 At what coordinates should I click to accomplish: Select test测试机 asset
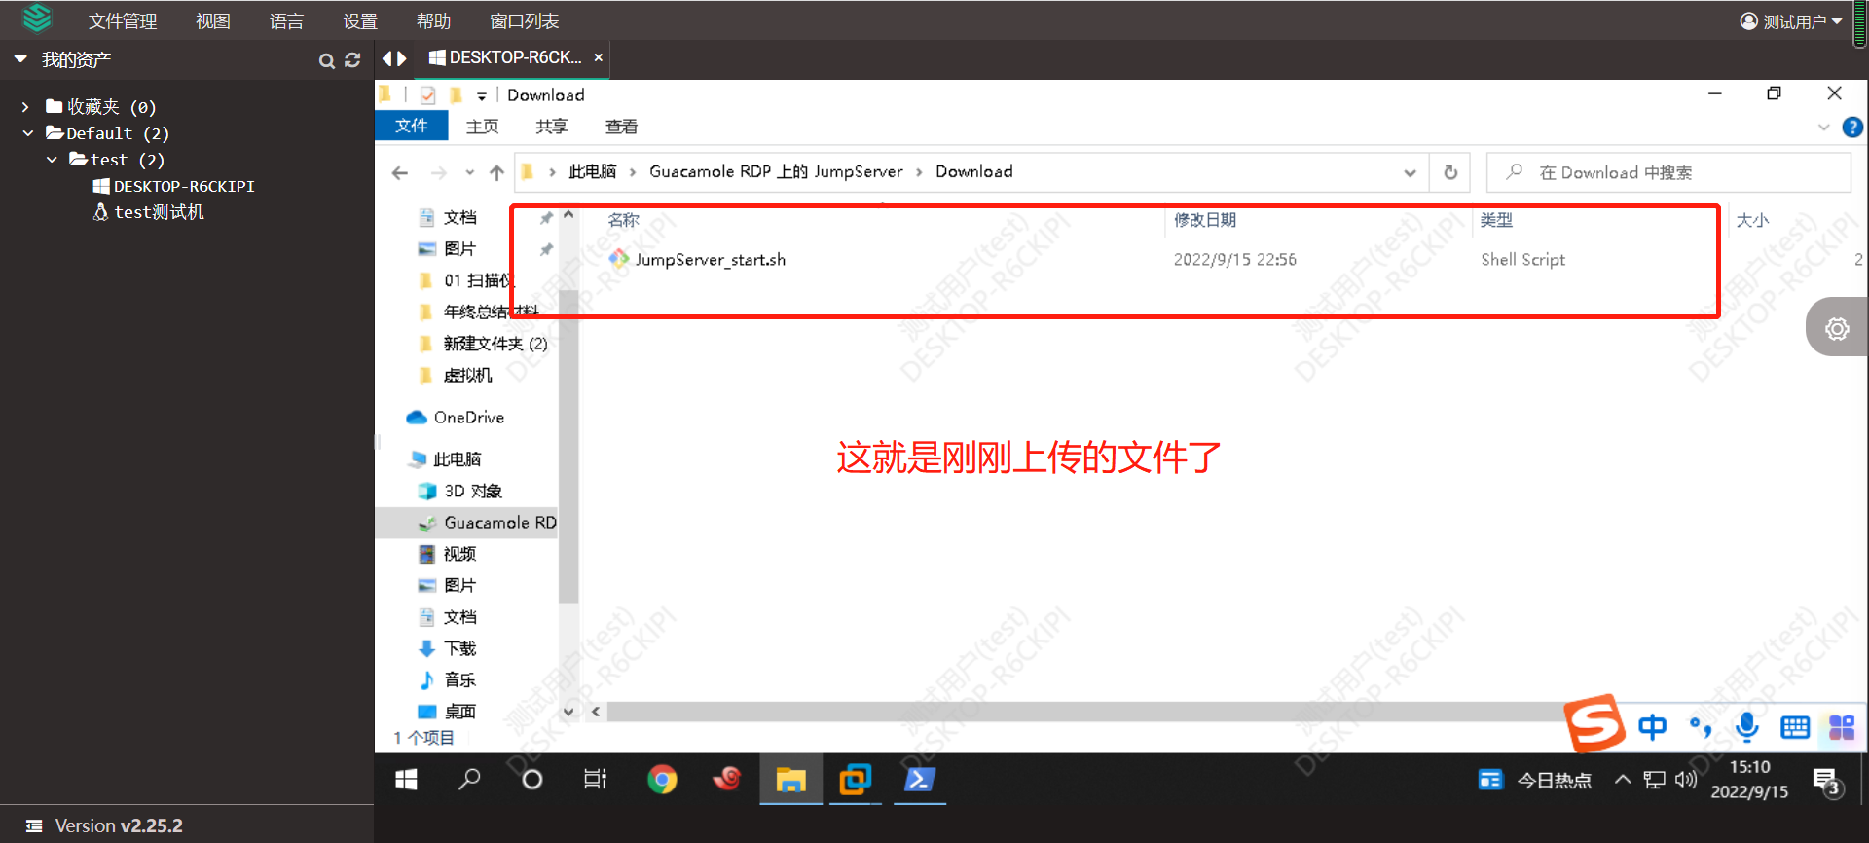(x=148, y=212)
